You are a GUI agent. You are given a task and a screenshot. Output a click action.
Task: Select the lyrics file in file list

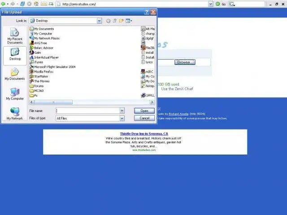tap(147, 62)
